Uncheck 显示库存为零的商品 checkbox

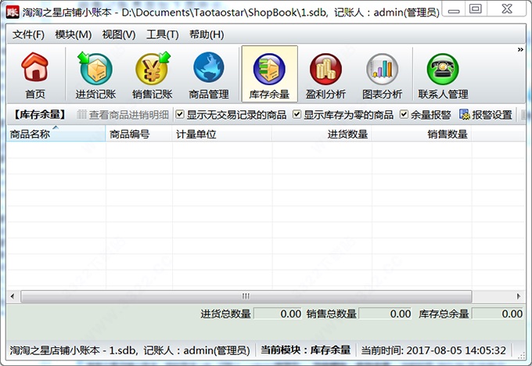(297, 115)
